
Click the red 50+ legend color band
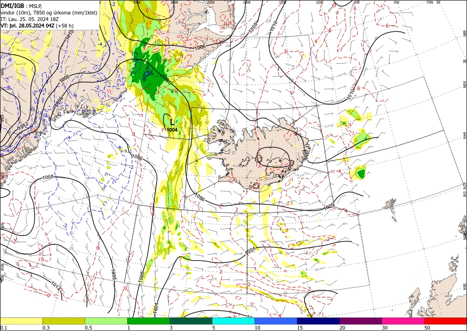[x=446, y=321]
